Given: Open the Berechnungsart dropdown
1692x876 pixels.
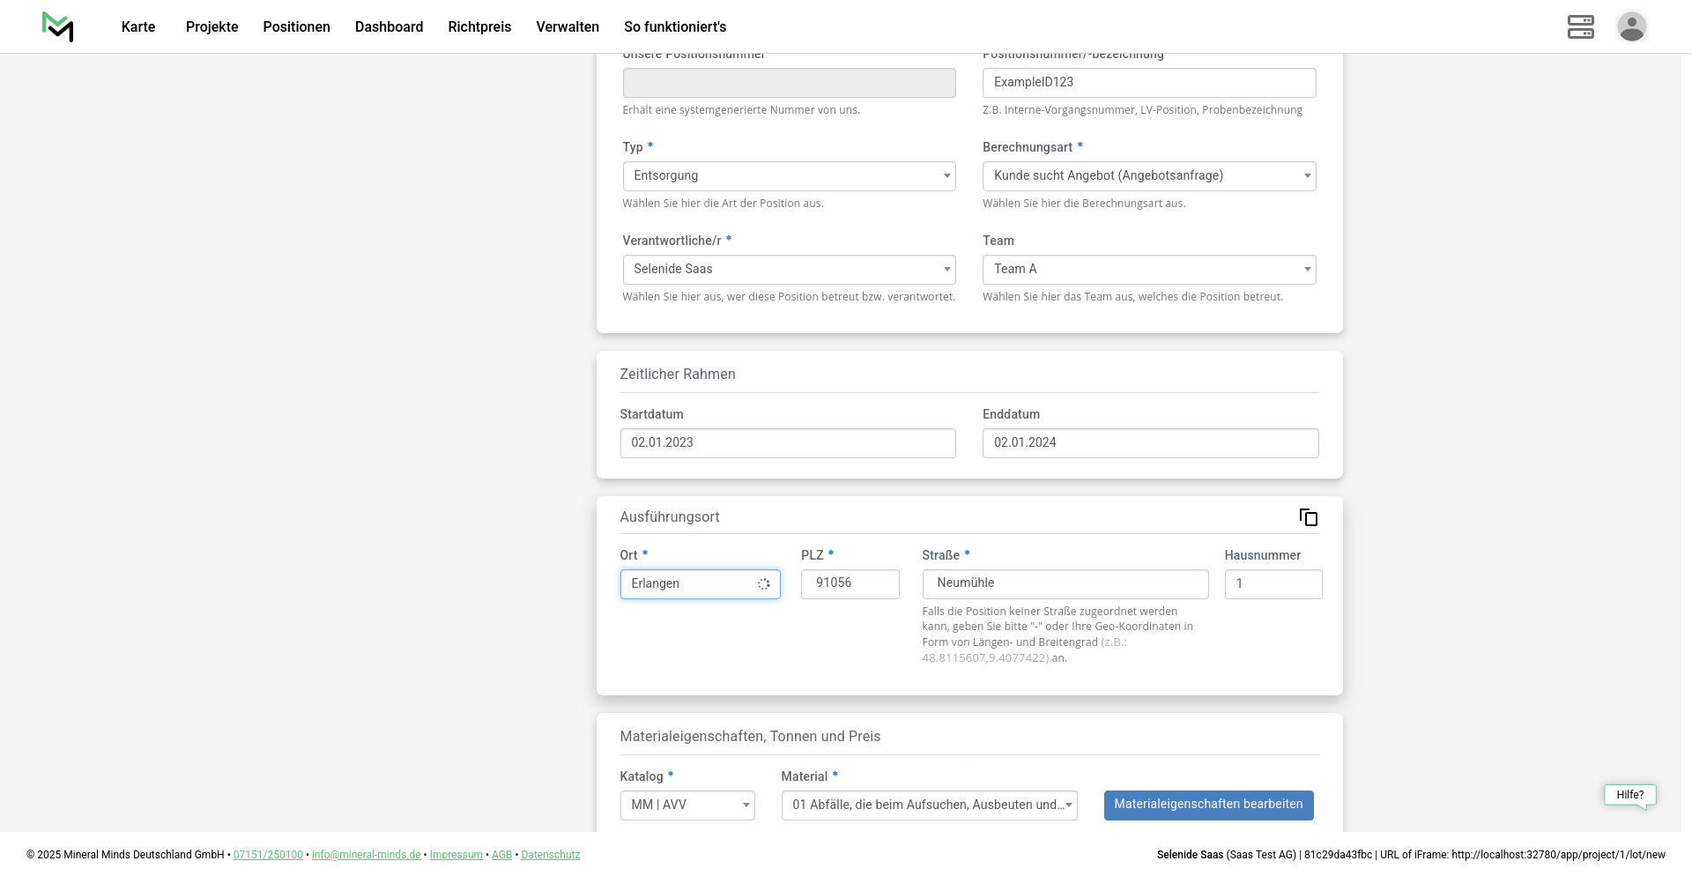Looking at the screenshot, I should pos(1148,176).
